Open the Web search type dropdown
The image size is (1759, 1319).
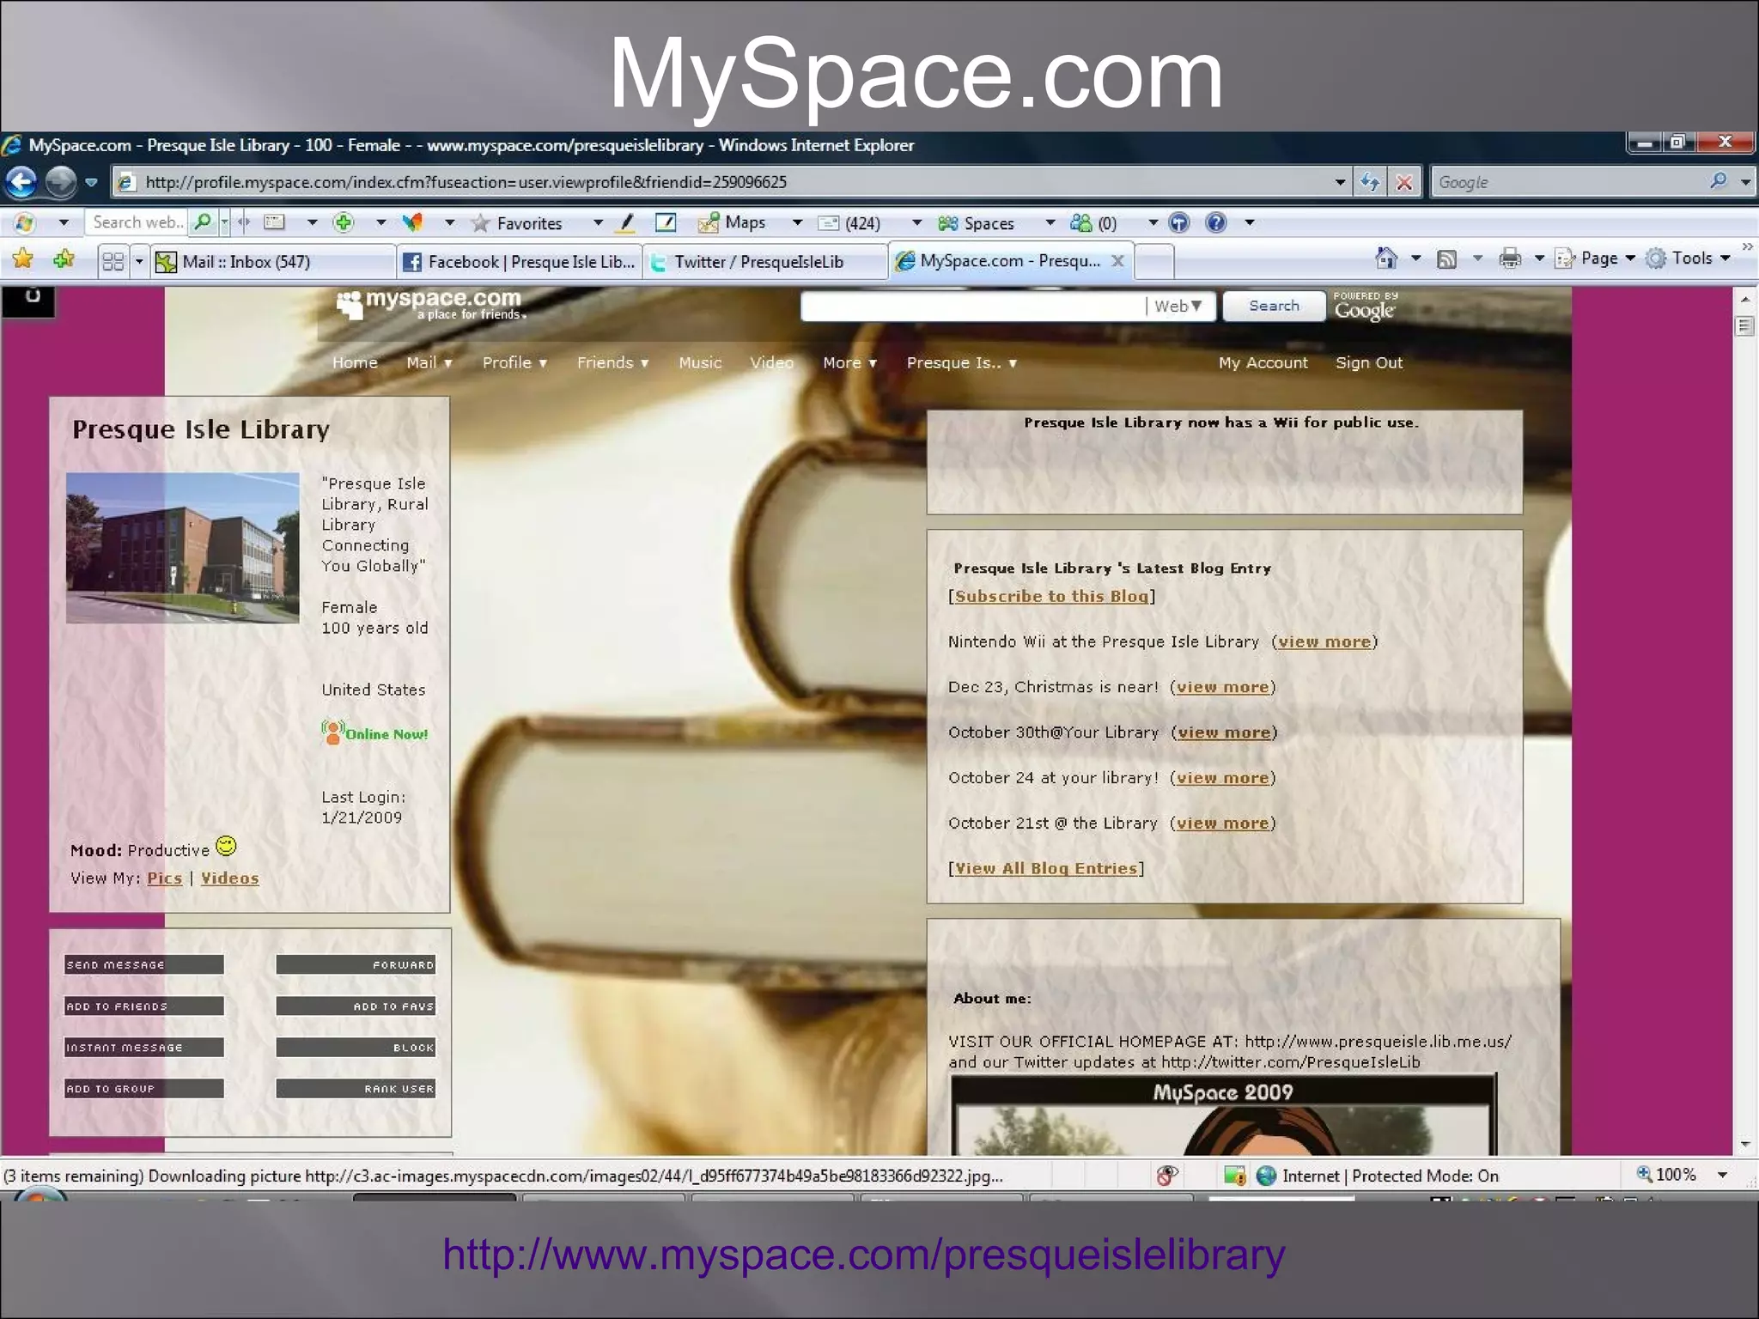click(1178, 307)
